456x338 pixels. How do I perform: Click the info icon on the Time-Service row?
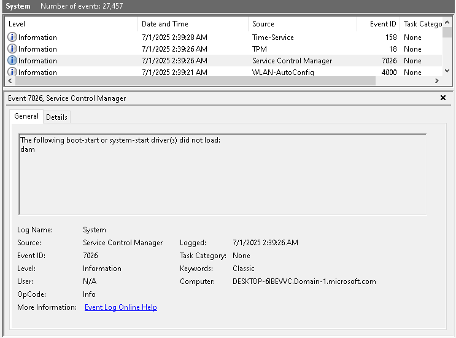tap(12, 37)
